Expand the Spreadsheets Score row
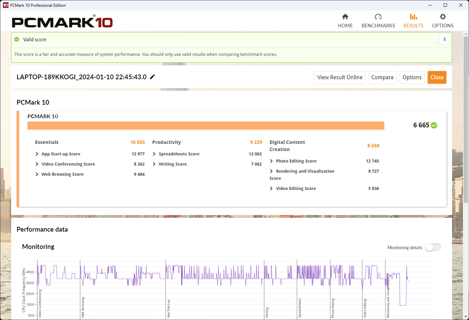 point(154,154)
